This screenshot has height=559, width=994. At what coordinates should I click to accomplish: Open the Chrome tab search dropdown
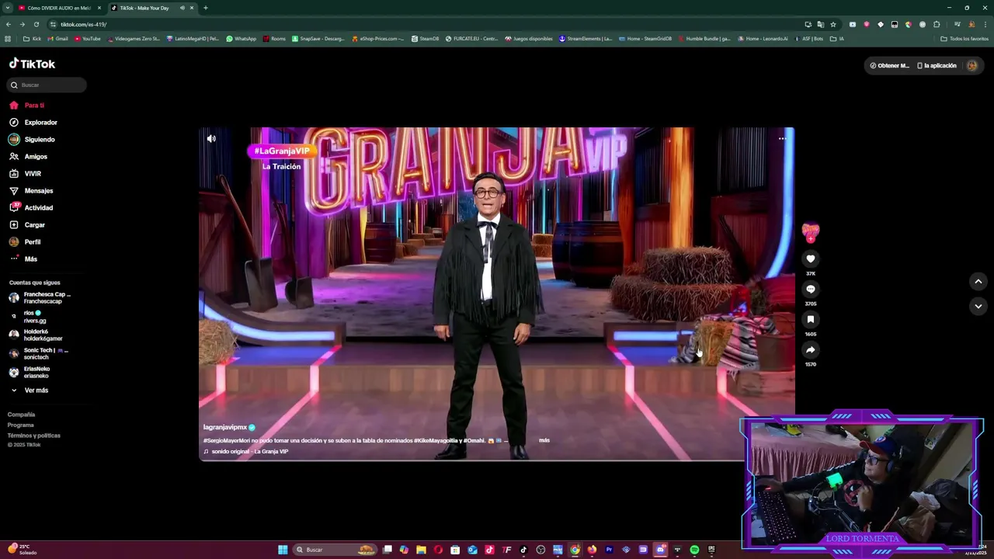(7, 8)
